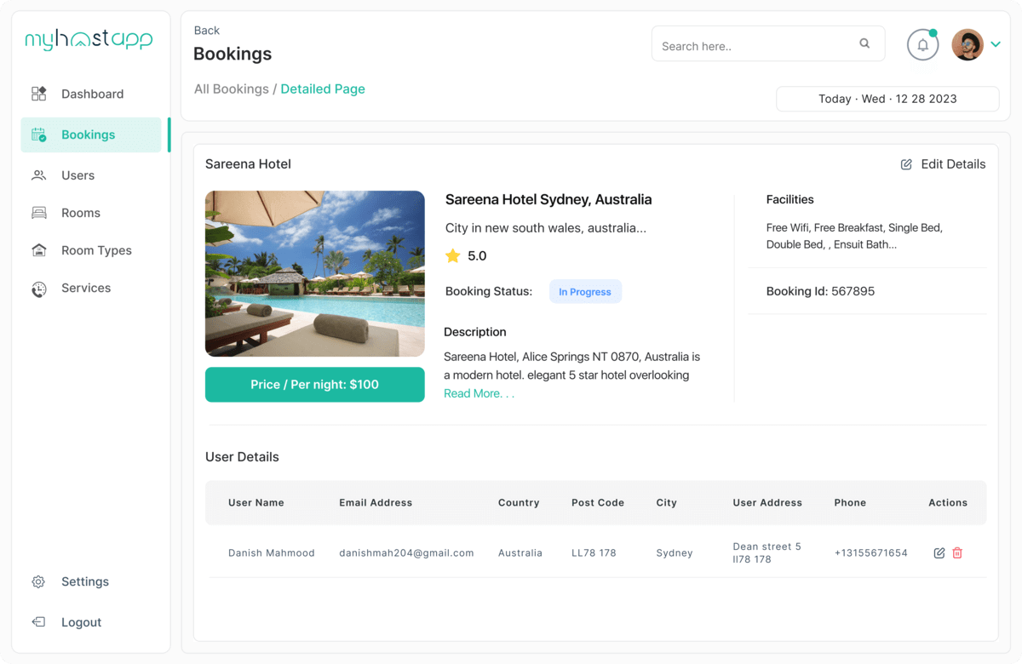Screen dimensions: 1022x664
Task: Click the Sareena Hotel Sydney, Australia title
Action: click(x=548, y=199)
